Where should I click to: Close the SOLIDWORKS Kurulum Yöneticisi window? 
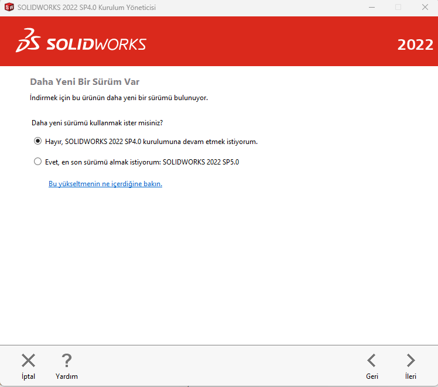425,7
